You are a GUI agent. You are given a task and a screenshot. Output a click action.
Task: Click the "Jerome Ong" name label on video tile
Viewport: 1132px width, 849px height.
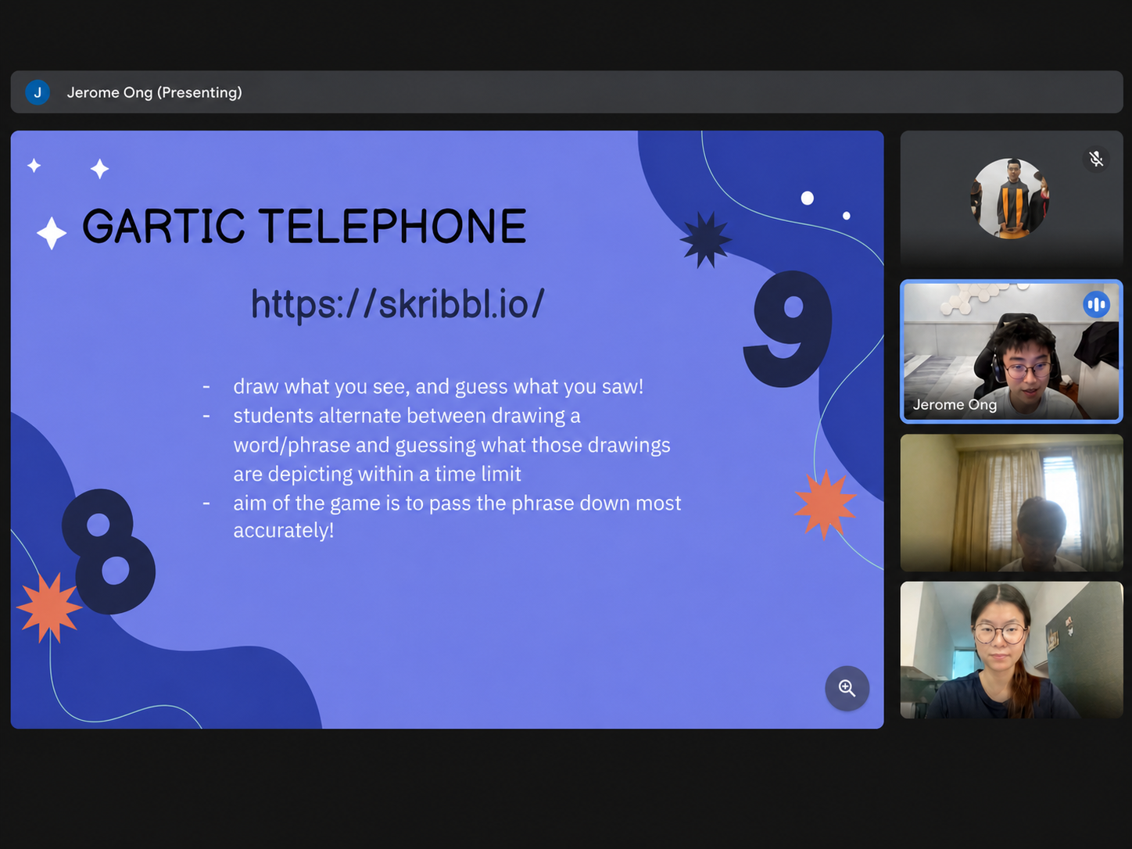(x=955, y=404)
